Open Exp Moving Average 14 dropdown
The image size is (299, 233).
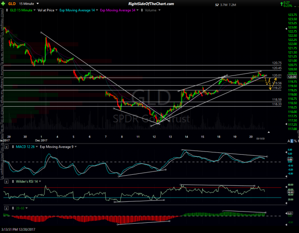(97, 10)
